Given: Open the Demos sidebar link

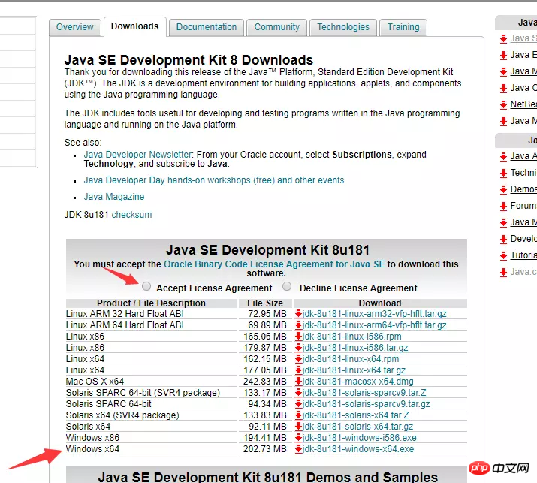Looking at the screenshot, I should tap(523, 189).
